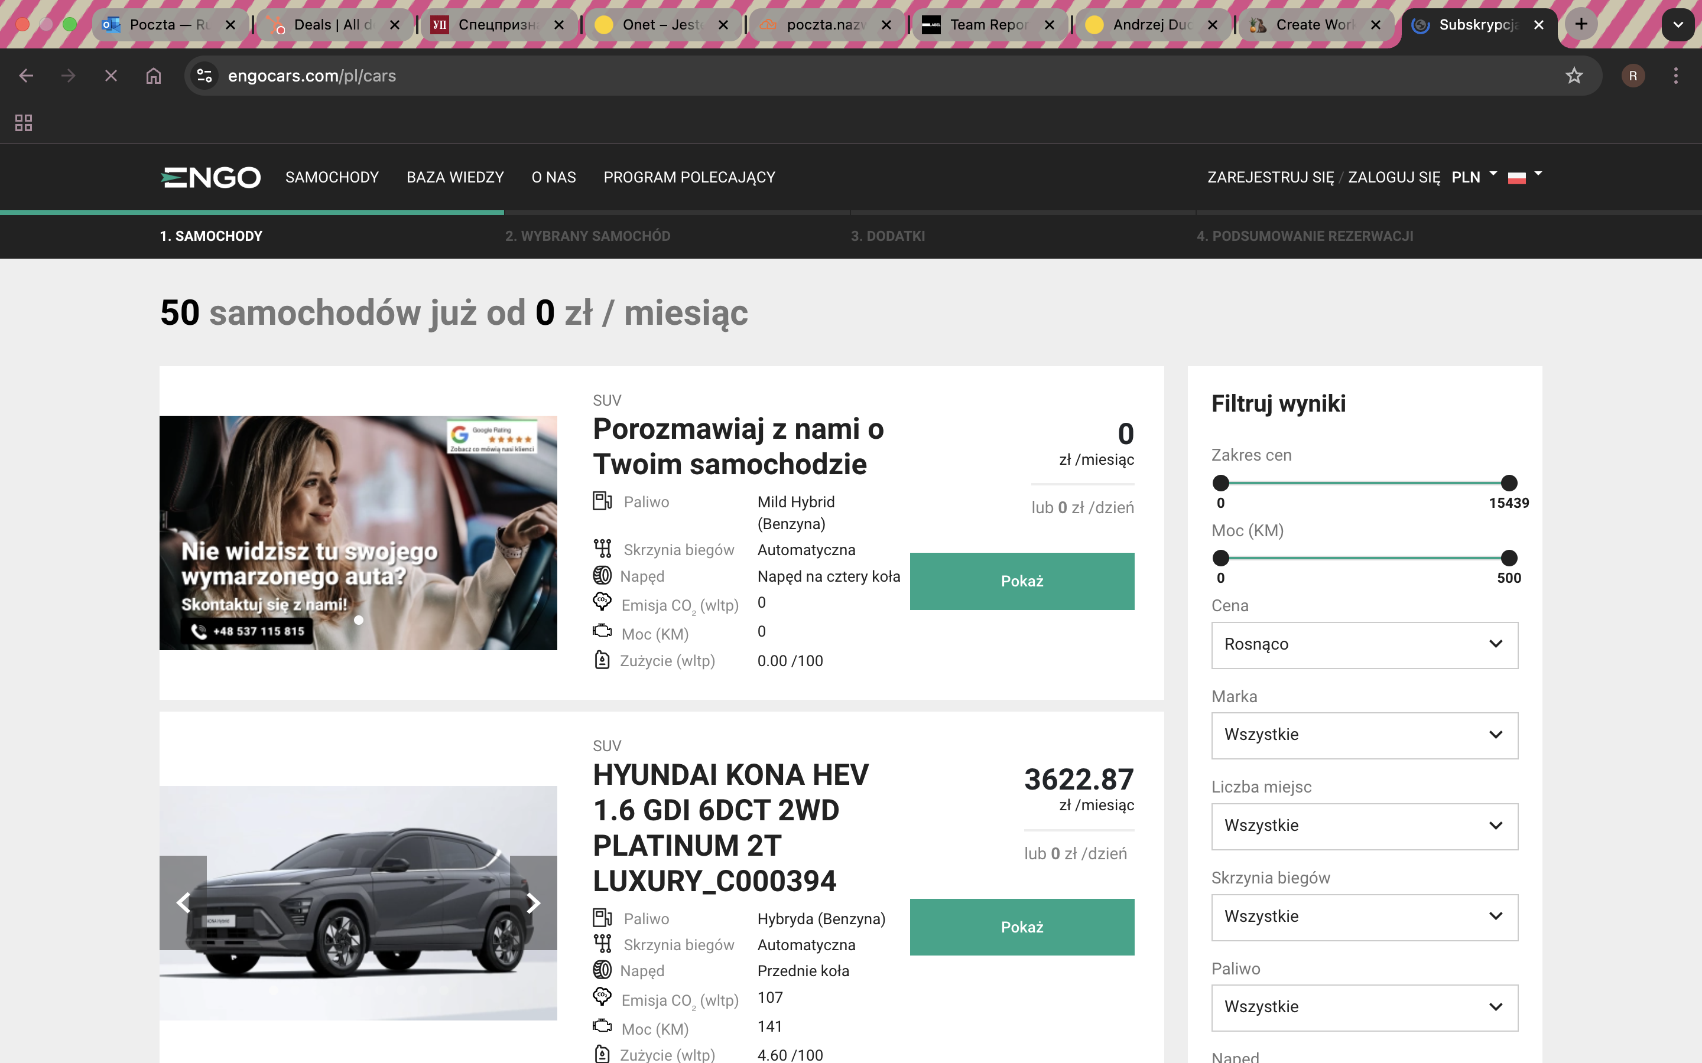Open PROGRAM POLECAJĄCY menu item
This screenshot has height=1063, width=1702.
click(689, 177)
